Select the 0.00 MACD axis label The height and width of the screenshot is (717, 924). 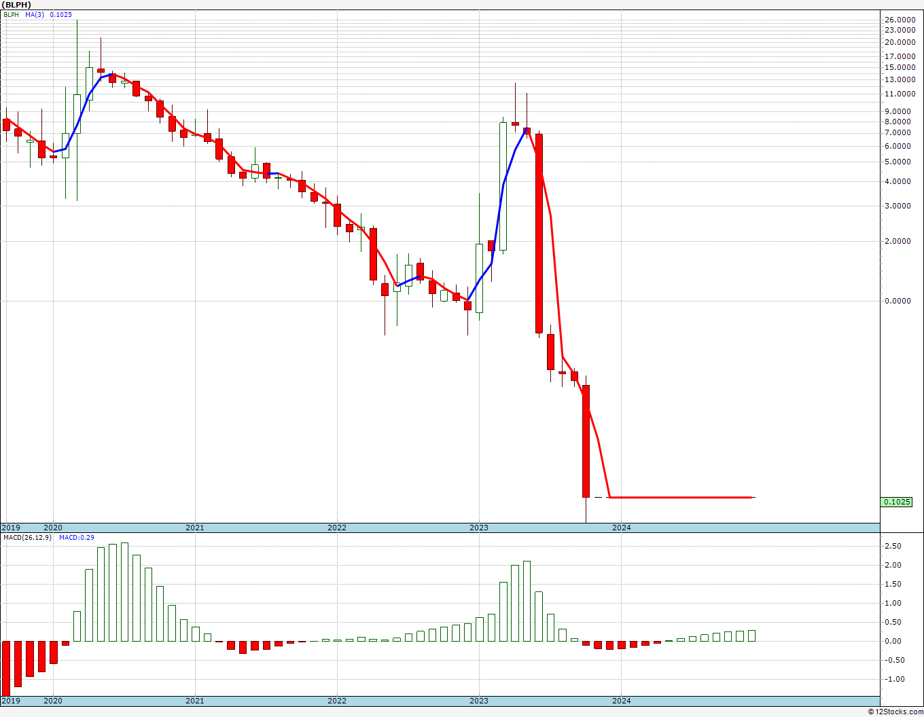tap(892, 641)
